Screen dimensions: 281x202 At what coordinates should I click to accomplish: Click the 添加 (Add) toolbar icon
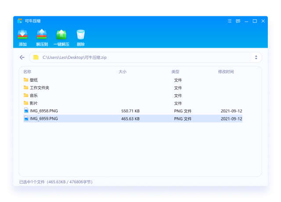[22, 35]
